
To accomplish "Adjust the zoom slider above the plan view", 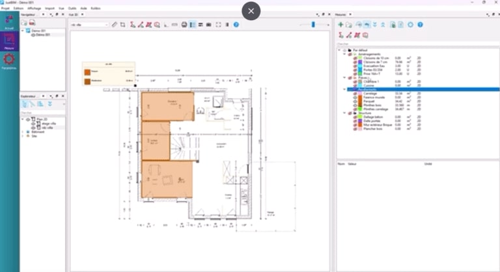I will point(313,25).
